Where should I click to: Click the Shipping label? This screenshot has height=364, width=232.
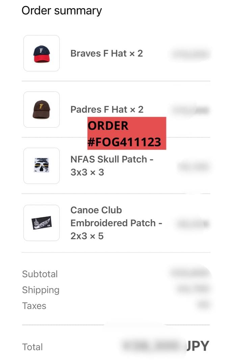tap(41, 290)
